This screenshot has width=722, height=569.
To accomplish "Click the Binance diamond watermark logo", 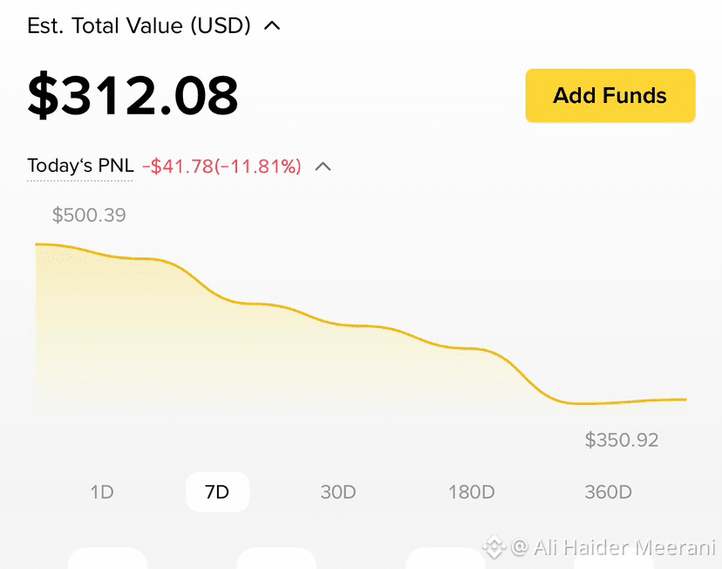I will click(x=494, y=547).
